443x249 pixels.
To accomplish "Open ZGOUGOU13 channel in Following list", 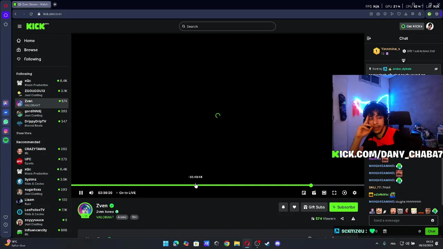I will [42, 93].
